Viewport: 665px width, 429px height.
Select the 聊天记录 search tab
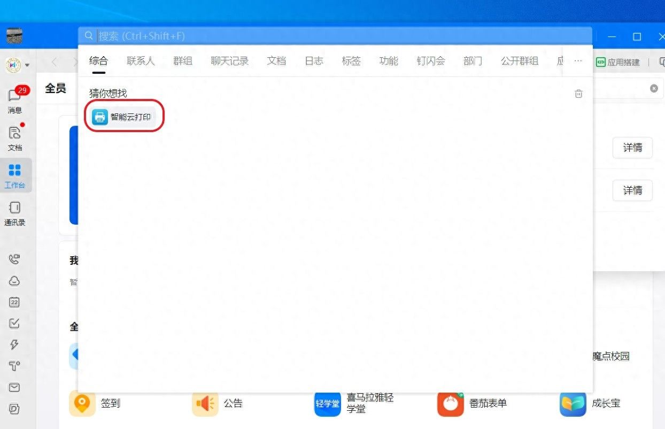(x=230, y=61)
